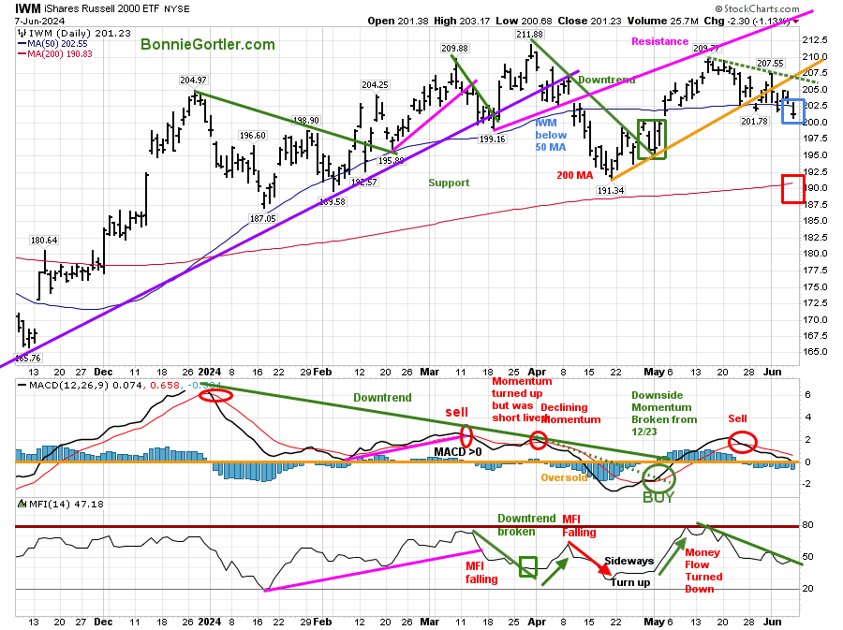Click the 165.76 price label

pyautogui.click(x=28, y=359)
